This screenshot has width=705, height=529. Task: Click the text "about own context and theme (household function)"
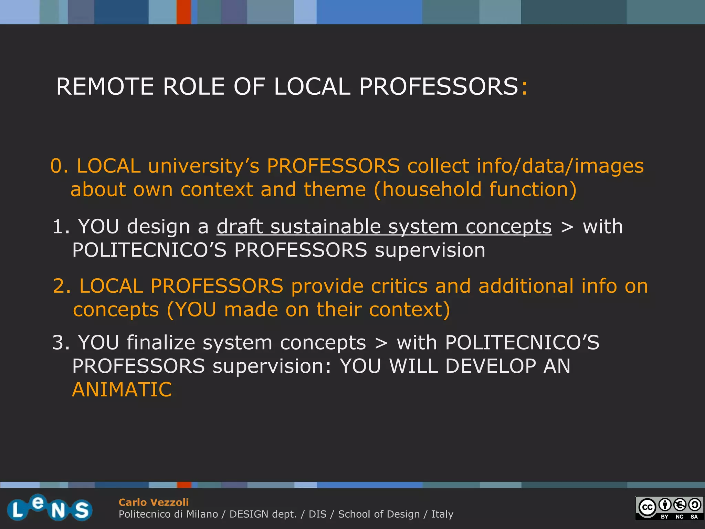324,190
